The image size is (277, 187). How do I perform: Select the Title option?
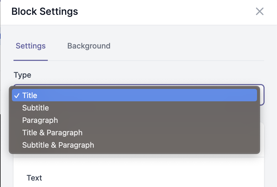click(134, 95)
